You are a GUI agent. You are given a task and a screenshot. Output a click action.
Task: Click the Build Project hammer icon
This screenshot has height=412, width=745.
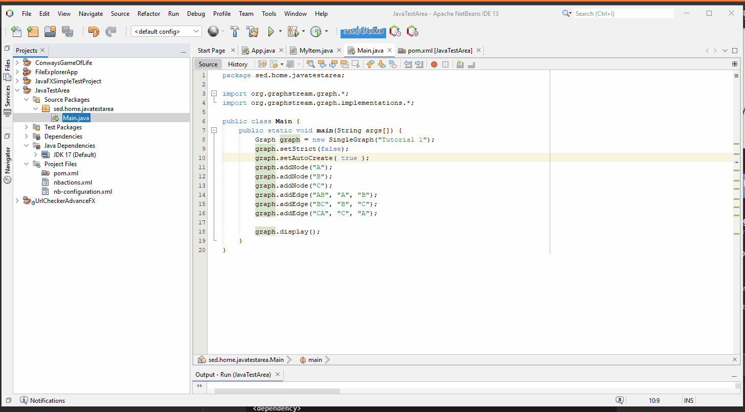pyautogui.click(x=235, y=32)
